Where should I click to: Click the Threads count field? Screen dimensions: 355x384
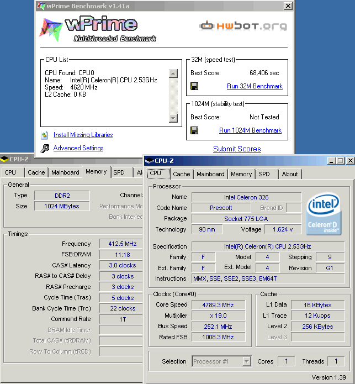pos(336,361)
